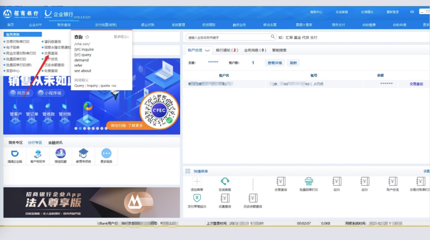Switch to 商务专区 tab
This screenshot has width=430, height=240.
pyautogui.click(x=16, y=143)
